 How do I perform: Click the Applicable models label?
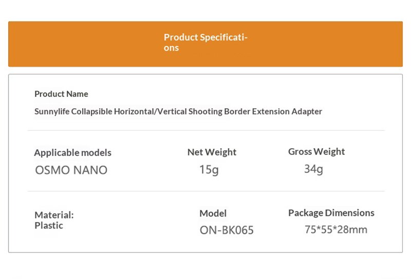tap(72, 152)
